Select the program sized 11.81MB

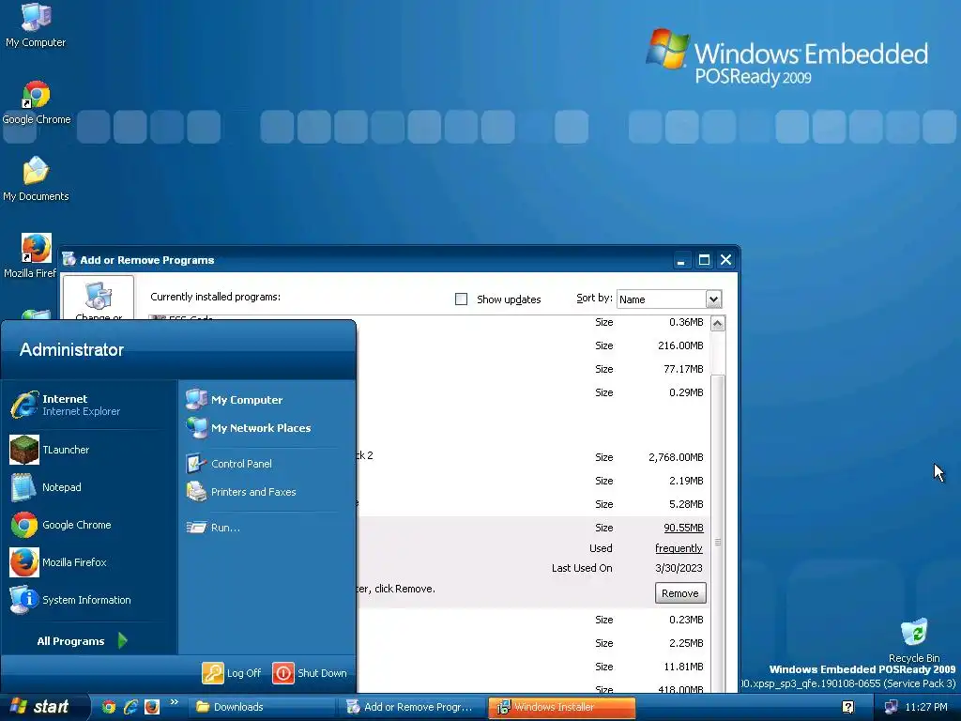click(x=533, y=667)
